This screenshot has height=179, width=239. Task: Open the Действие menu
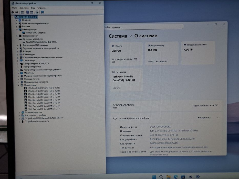[x=24, y=8]
